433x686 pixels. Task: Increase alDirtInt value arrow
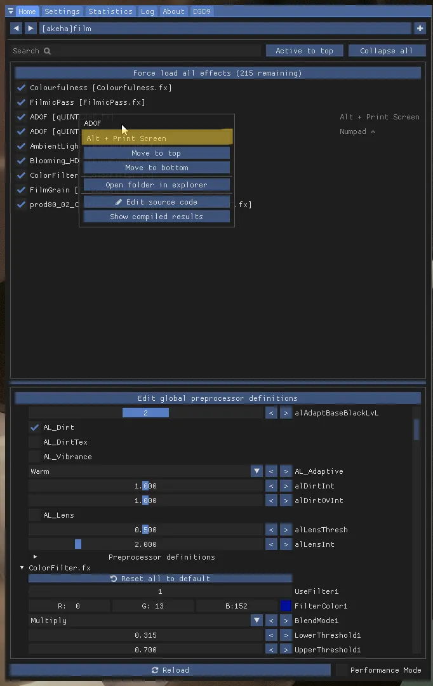click(x=286, y=486)
